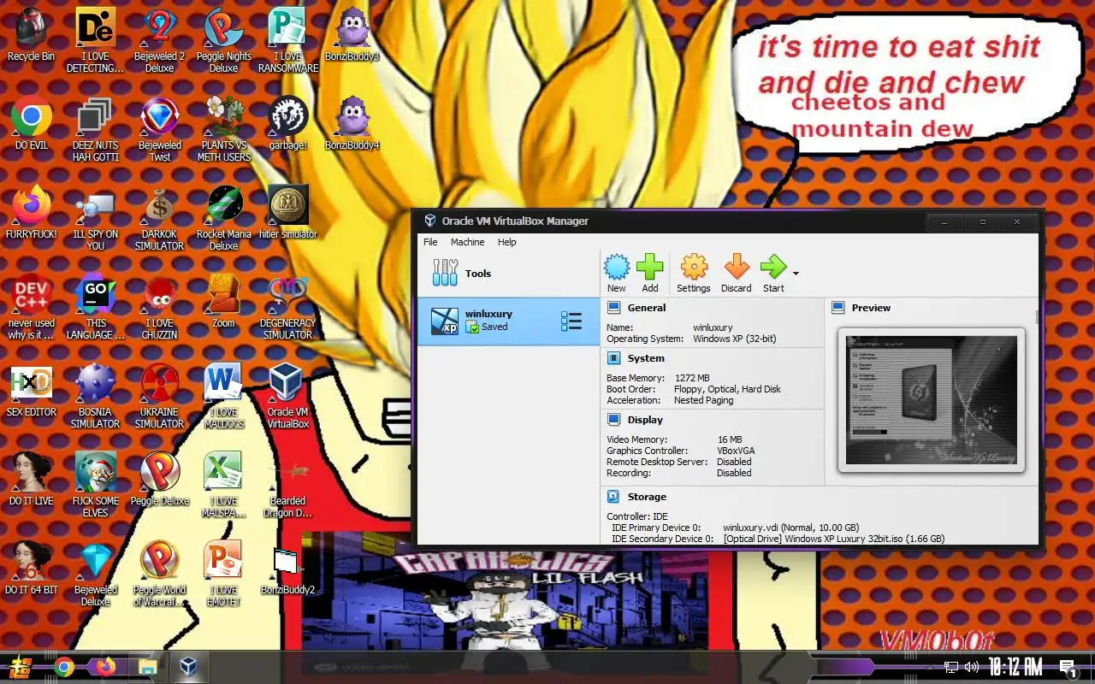Open the Machine menu in VirtualBox
Viewport: 1095px width, 684px height.
pos(467,242)
